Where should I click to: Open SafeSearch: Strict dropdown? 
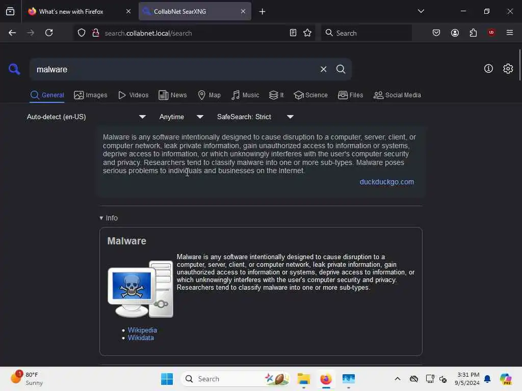pyautogui.click(x=255, y=117)
